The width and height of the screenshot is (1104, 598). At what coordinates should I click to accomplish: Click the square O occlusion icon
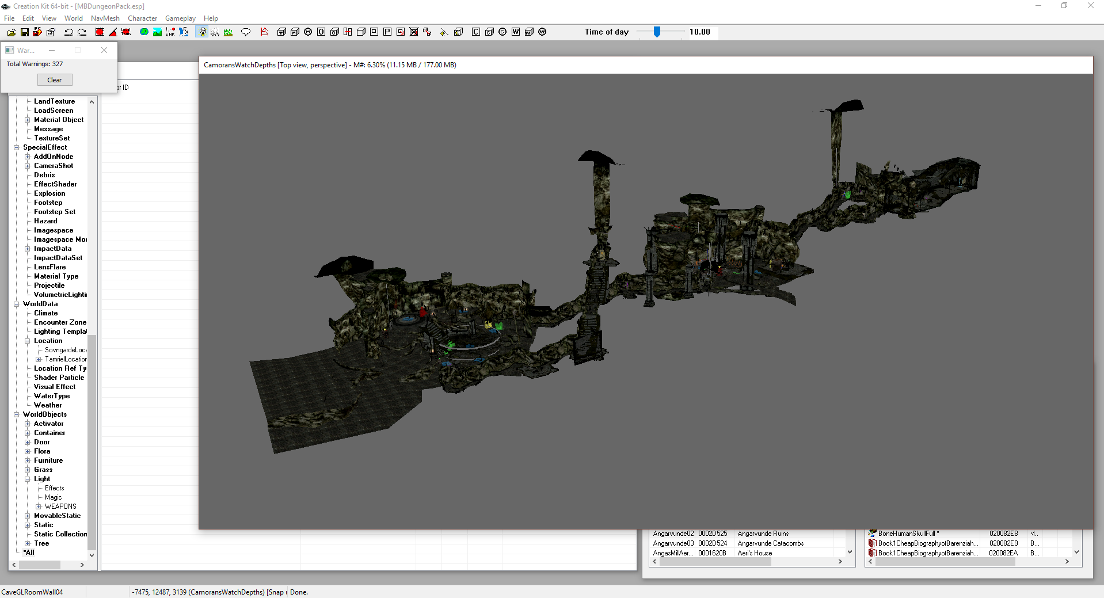[x=321, y=32]
